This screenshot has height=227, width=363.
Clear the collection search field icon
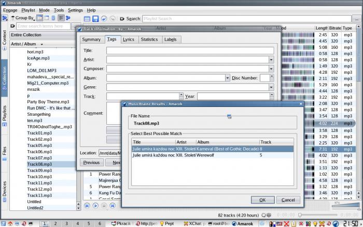pos(13,26)
